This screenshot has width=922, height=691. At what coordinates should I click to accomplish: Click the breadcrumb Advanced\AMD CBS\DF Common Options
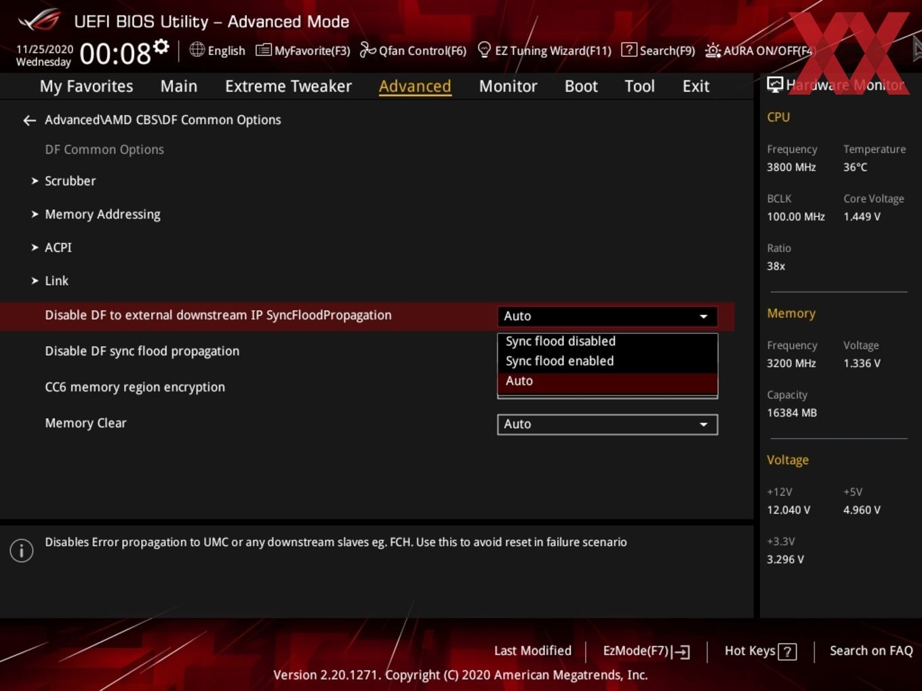[x=163, y=120]
